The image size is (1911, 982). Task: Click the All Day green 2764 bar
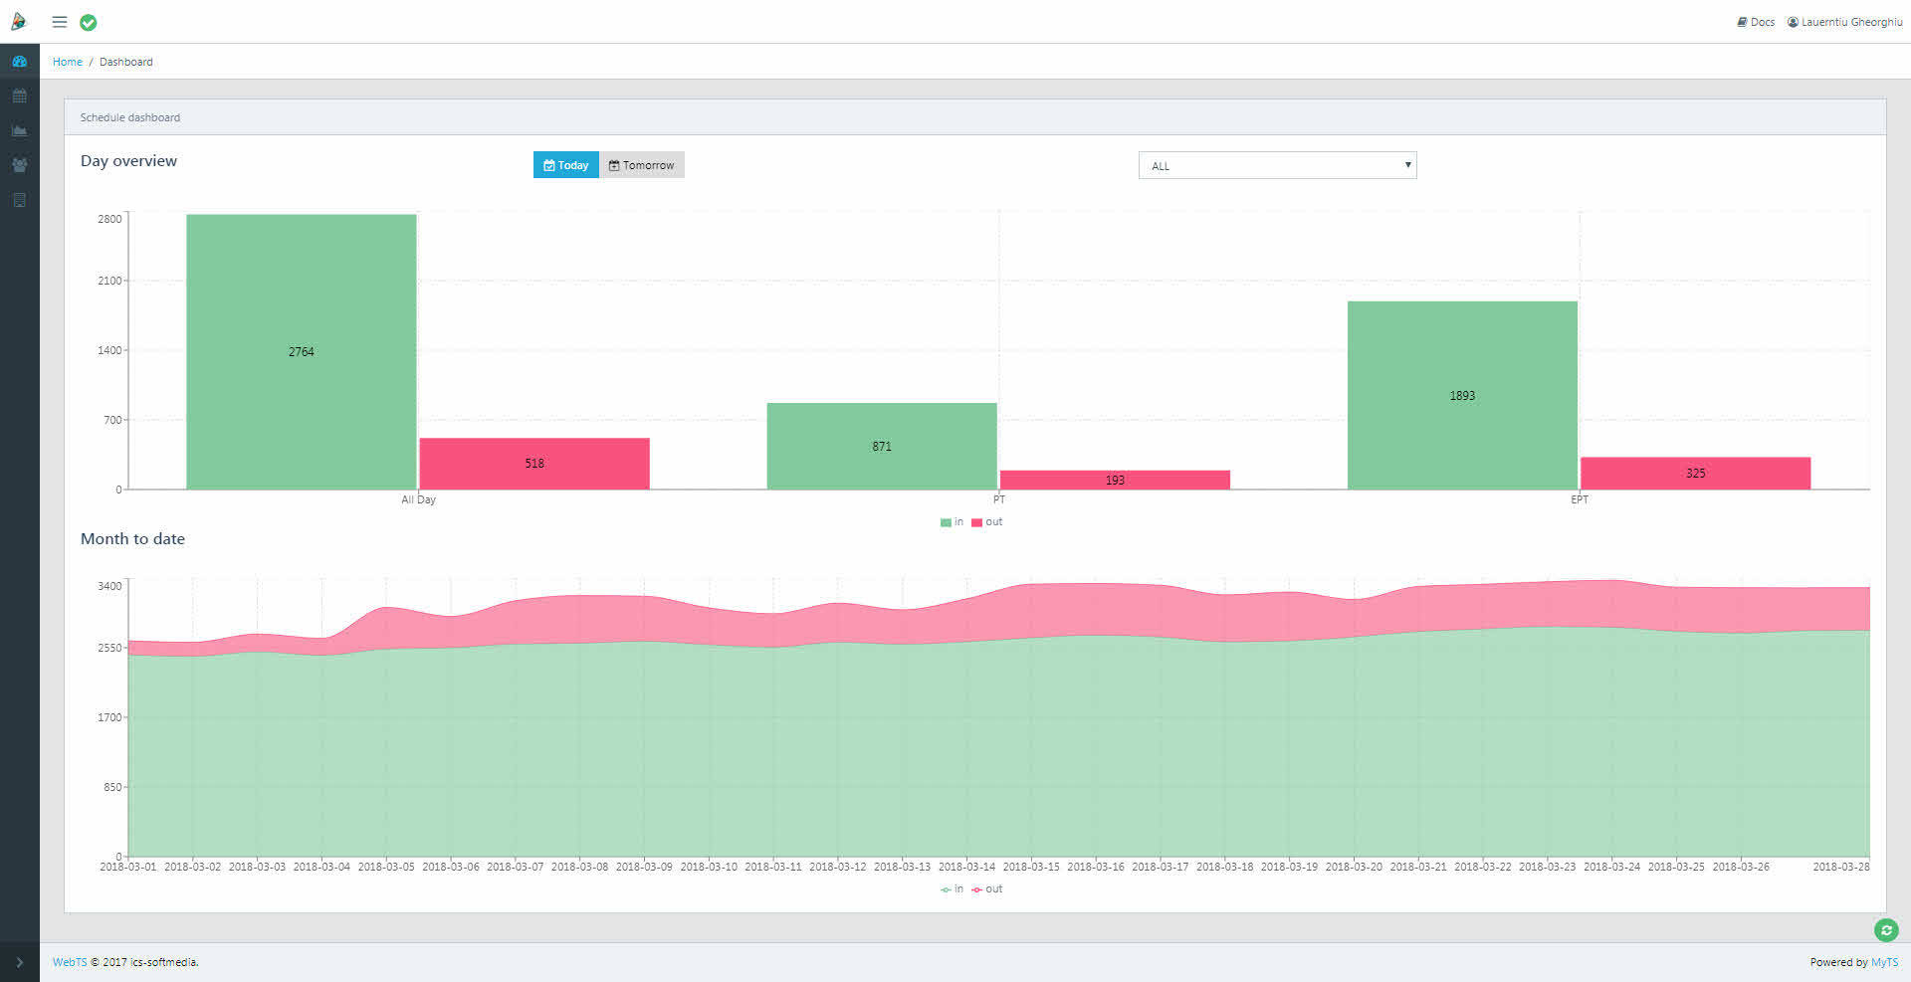point(301,351)
